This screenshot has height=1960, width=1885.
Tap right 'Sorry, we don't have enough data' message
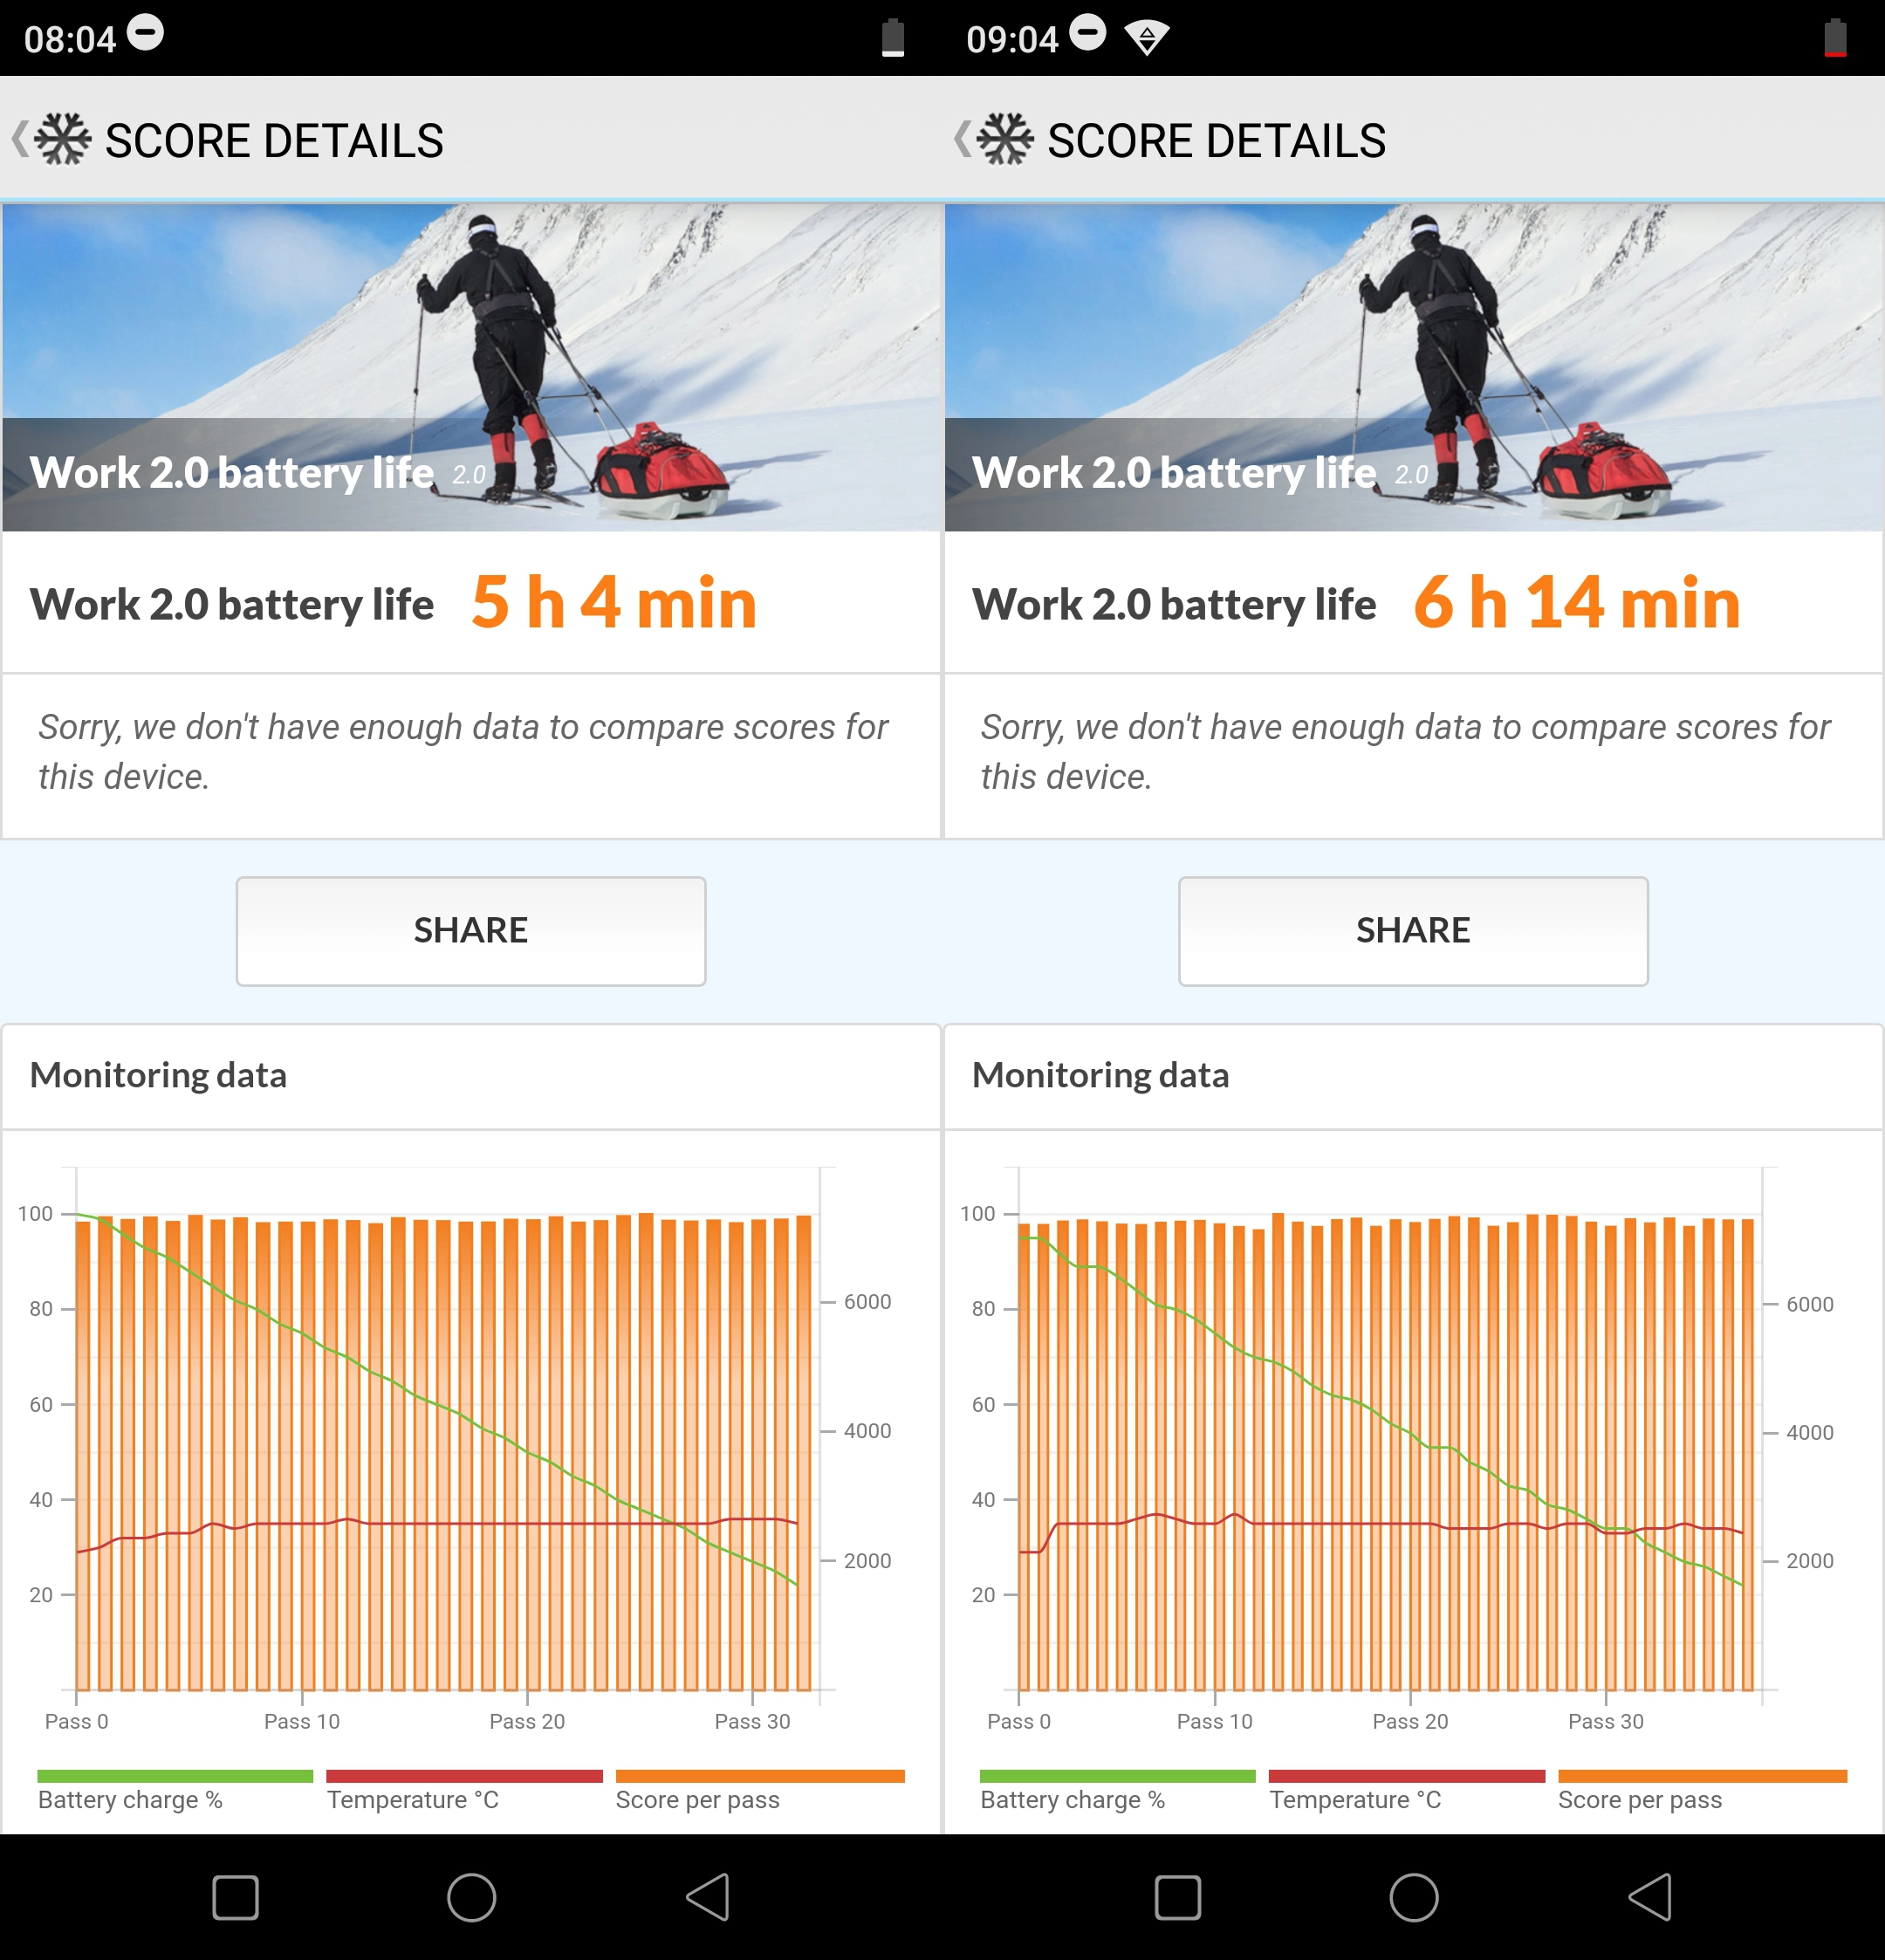pyautogui.click(x=1405, y=751)
